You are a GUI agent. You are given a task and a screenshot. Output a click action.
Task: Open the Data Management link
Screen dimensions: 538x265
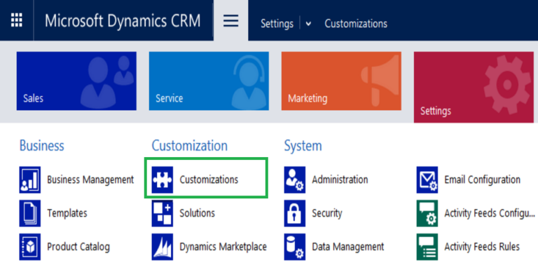pos(348,247)
